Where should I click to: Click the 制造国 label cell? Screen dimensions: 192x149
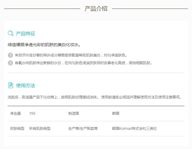(73, 114)
